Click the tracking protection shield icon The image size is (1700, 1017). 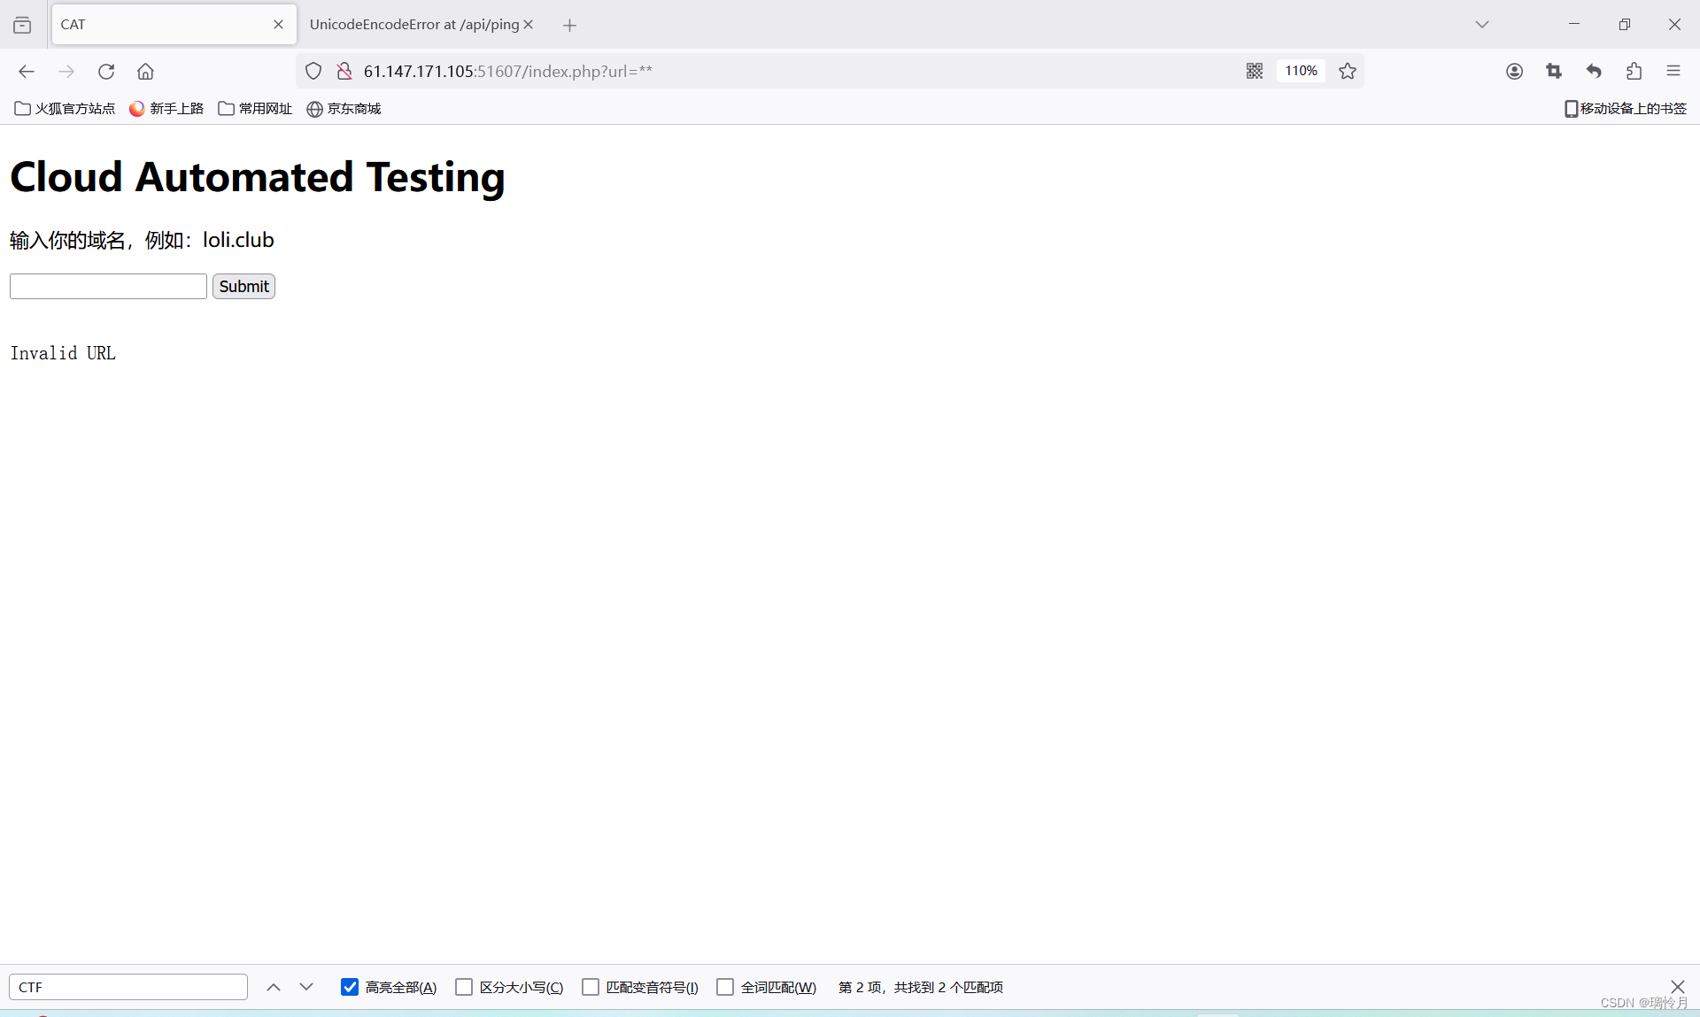click(x=313, y=71)
